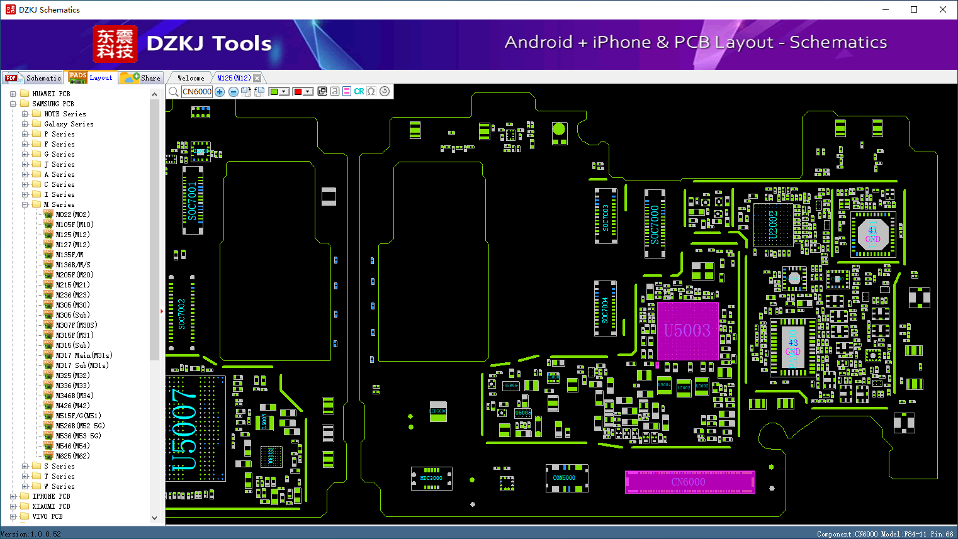Expand the A Series folder
Image resolution: width=958 pixels, height=539 pixels.
[x=25, y=174]
